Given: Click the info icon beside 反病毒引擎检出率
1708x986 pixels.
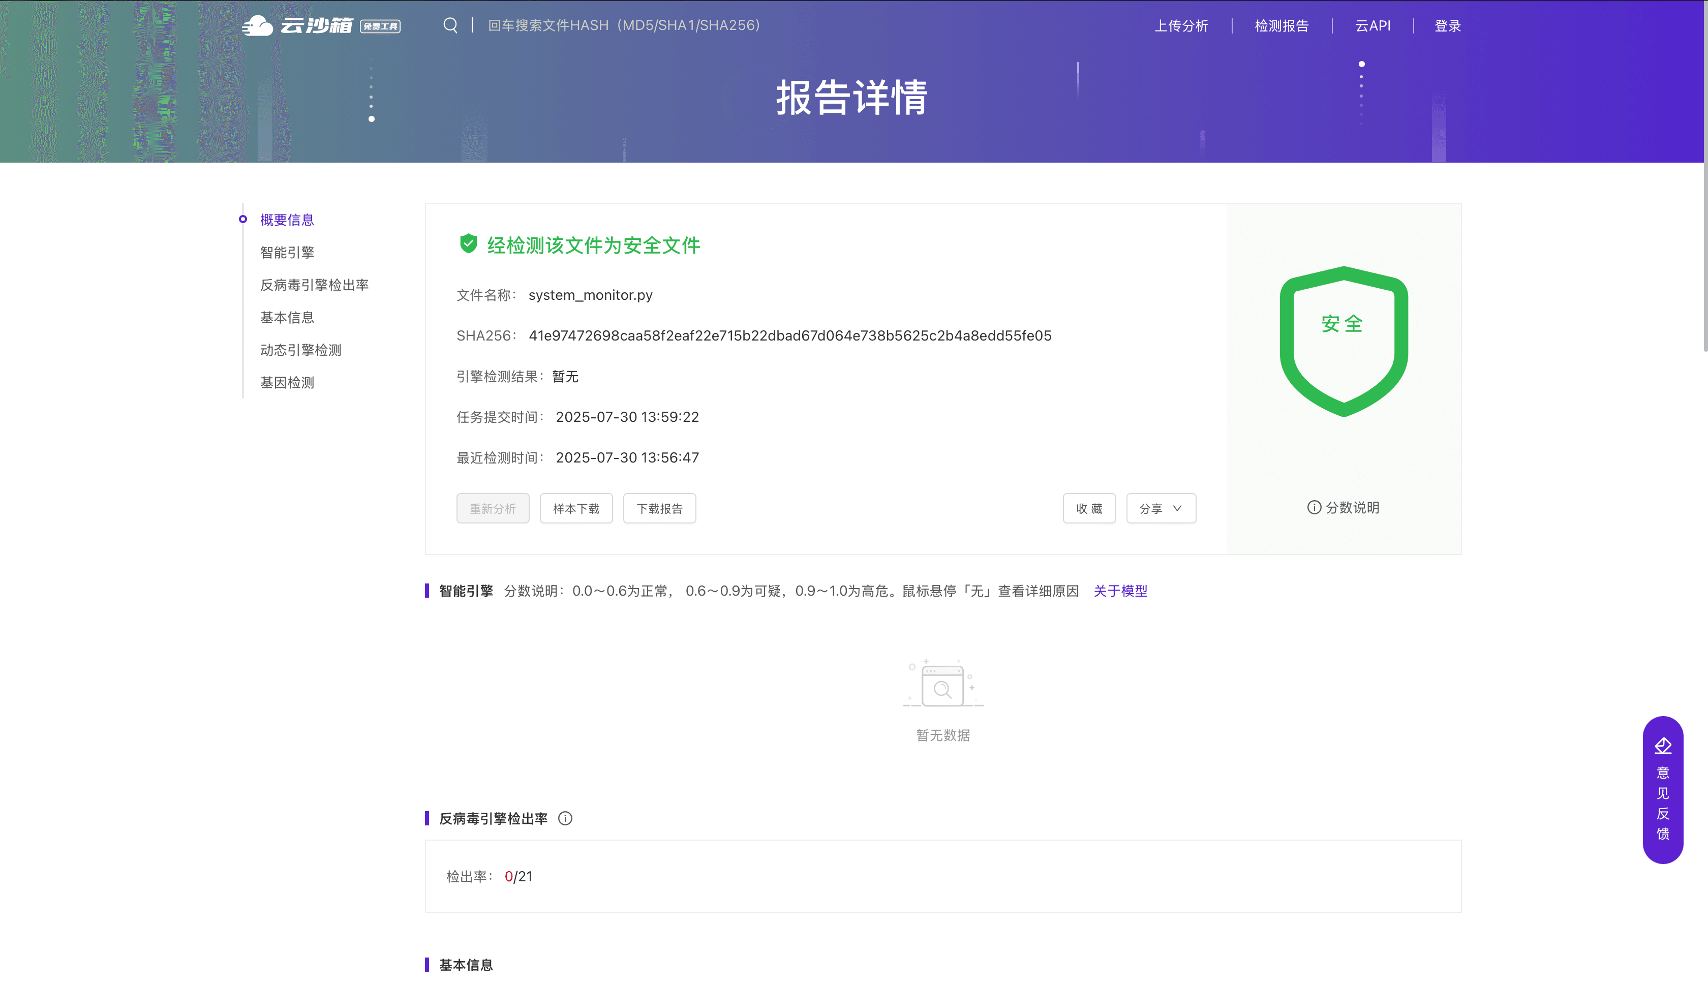Looking at the screenshot, I should tap(565, 818).
